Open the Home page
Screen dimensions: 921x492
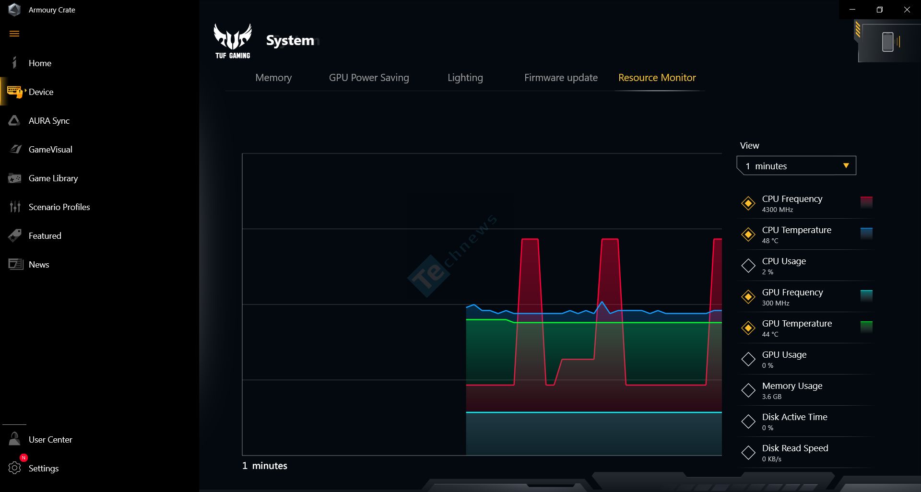pyautogui.click(x=40, y=63)
